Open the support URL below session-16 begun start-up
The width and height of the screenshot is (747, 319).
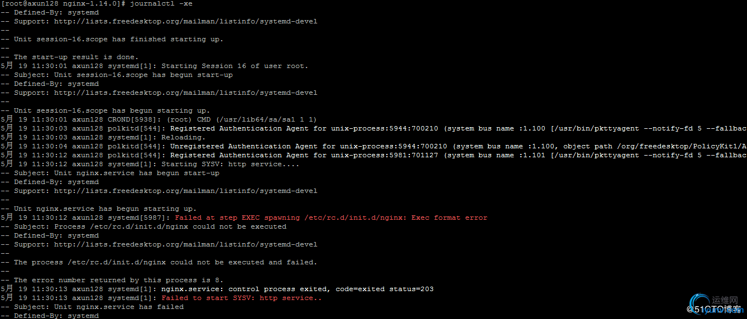[186, 93]
